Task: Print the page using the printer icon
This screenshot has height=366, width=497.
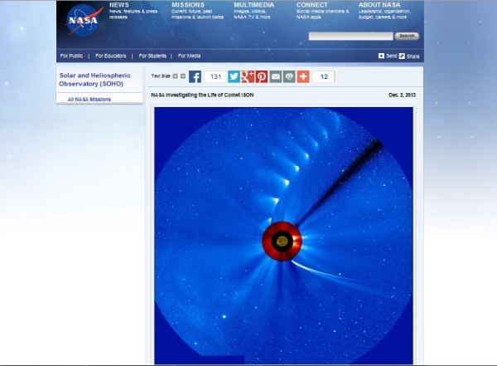Action: click(x=289, y=76)
